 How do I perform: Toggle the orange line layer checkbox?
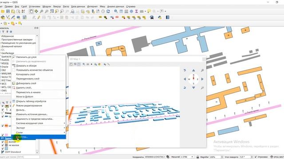(x=3, y=125)
